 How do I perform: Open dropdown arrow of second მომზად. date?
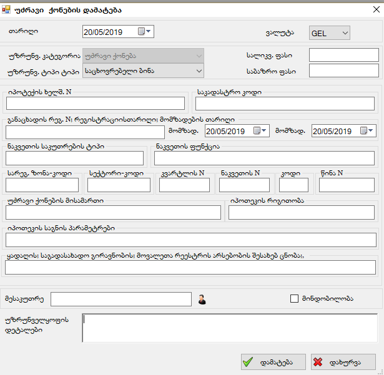[373, 131]
